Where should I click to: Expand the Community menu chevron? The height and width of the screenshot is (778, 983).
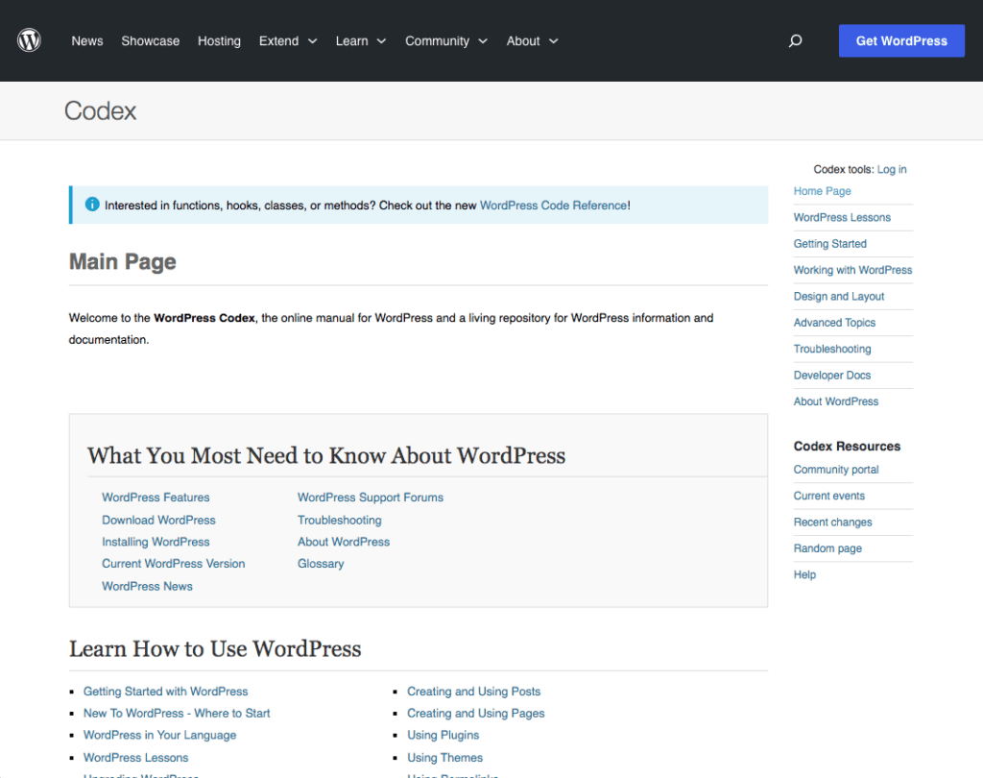(483, 41)
